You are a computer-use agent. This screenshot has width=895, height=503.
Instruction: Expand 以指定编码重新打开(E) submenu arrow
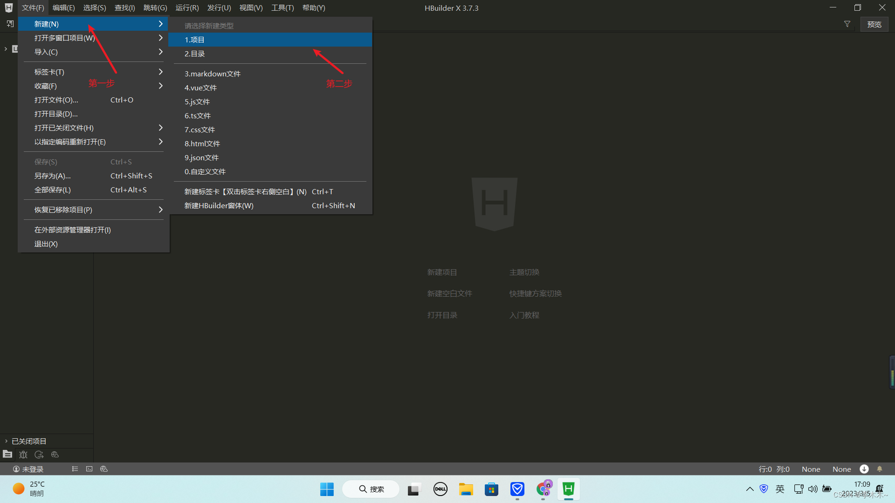pyautogui.click(x=161, y=142)
